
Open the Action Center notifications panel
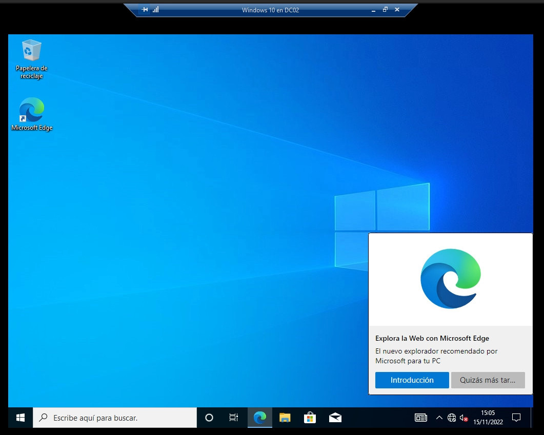coord(516,418)
